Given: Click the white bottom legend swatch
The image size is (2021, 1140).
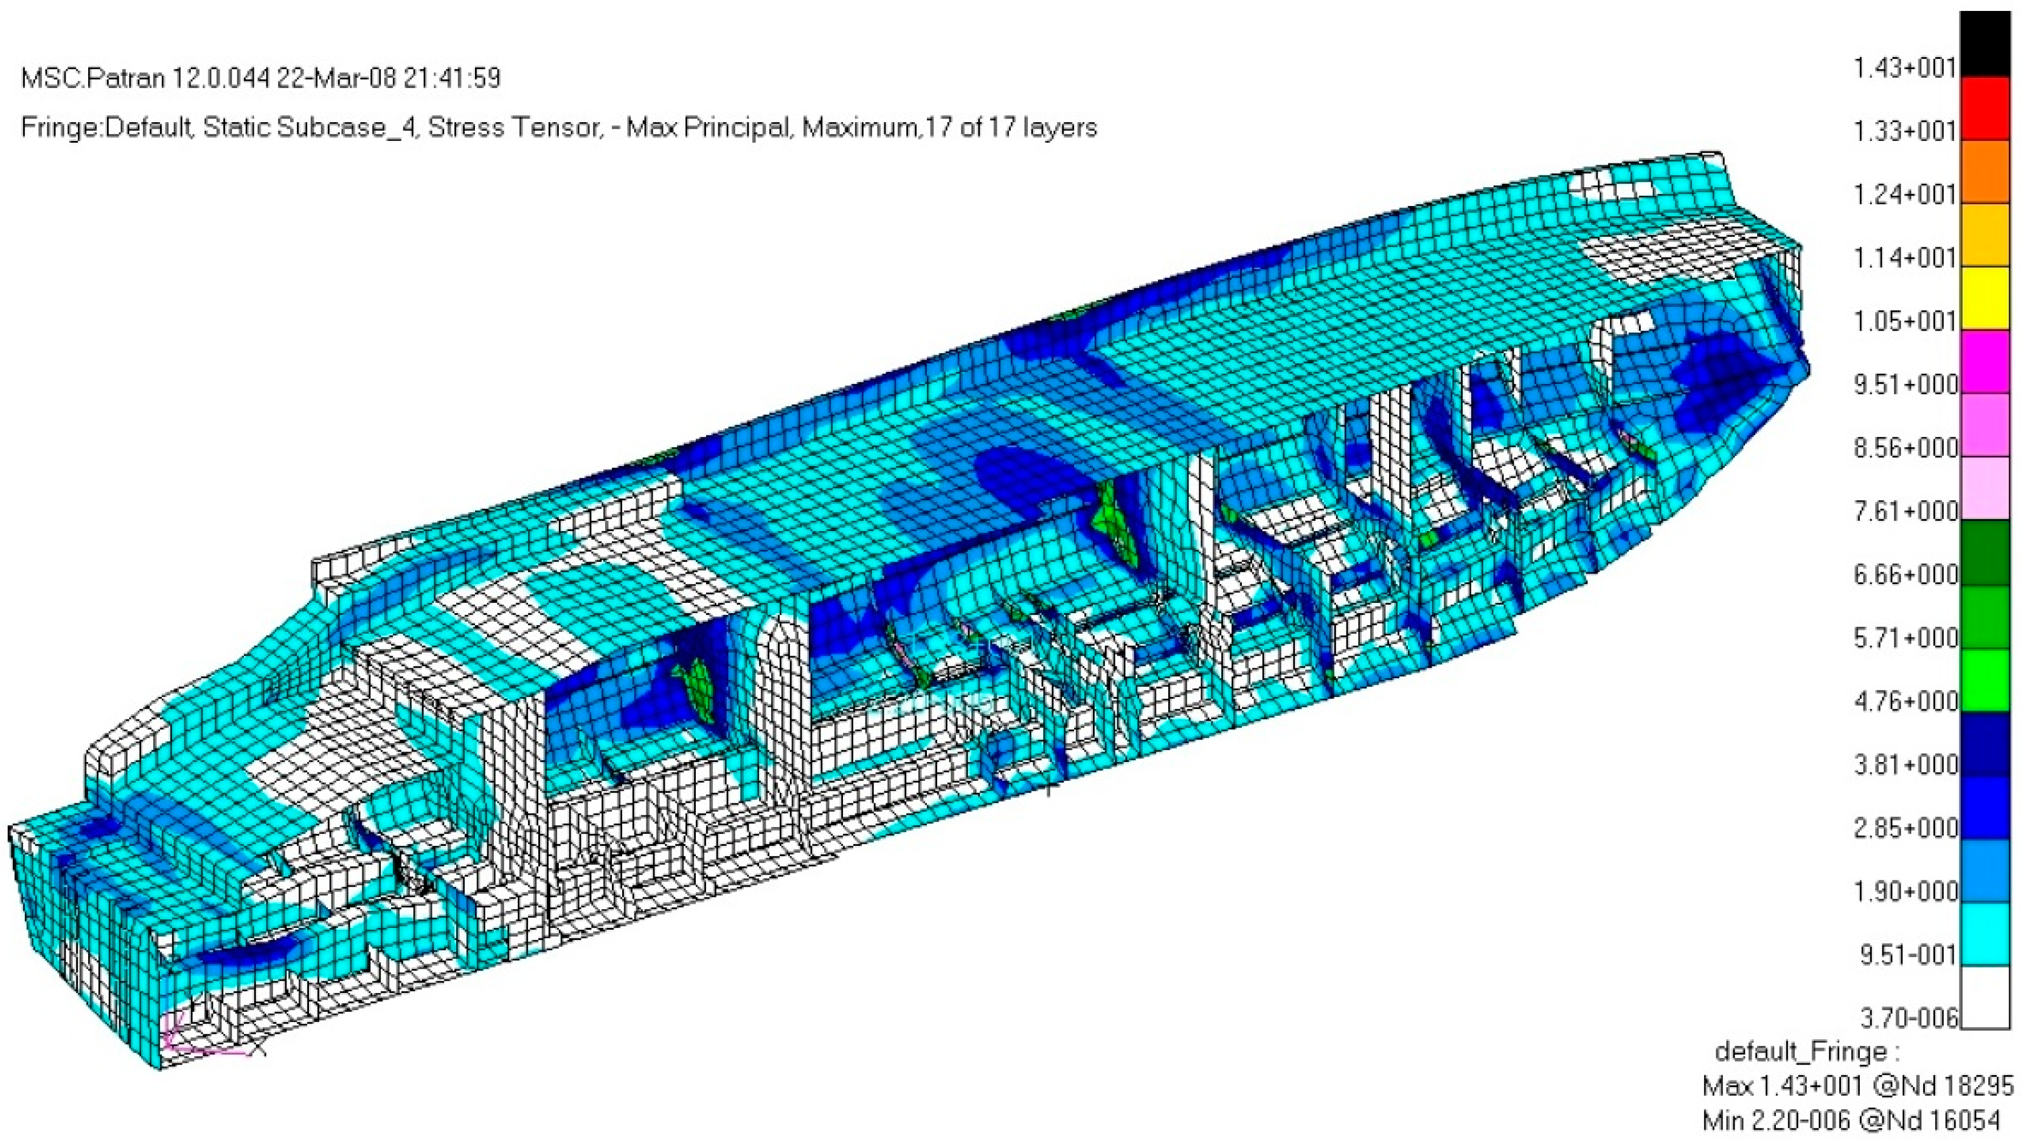Looking at the screenshot, I should pos(1985,997).
